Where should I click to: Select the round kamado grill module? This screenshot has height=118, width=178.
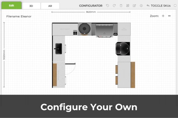pos(85,29)
